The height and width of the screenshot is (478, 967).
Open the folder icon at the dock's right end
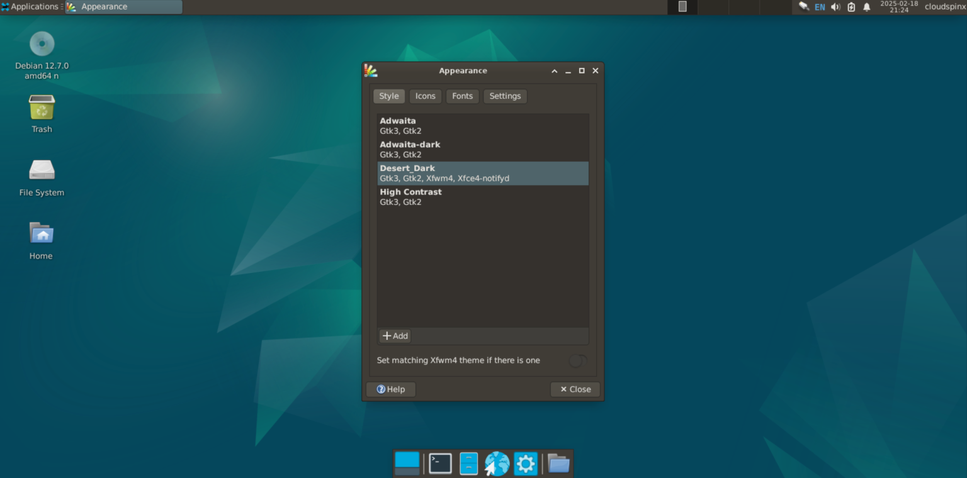point(559,464)
